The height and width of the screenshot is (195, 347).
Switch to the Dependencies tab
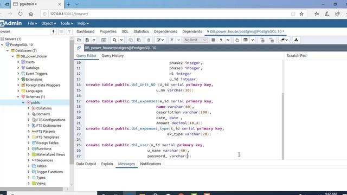pyautogui.click(x=165, y=31)
